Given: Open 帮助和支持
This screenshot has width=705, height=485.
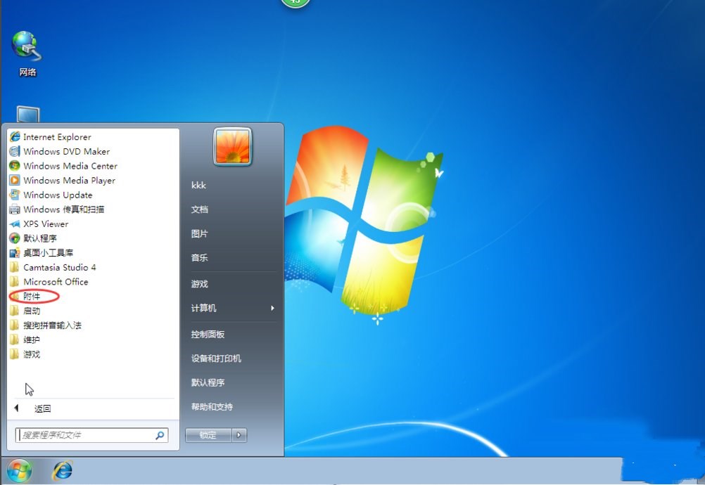Looking at the screenshot, I should [x=212, y=407].
